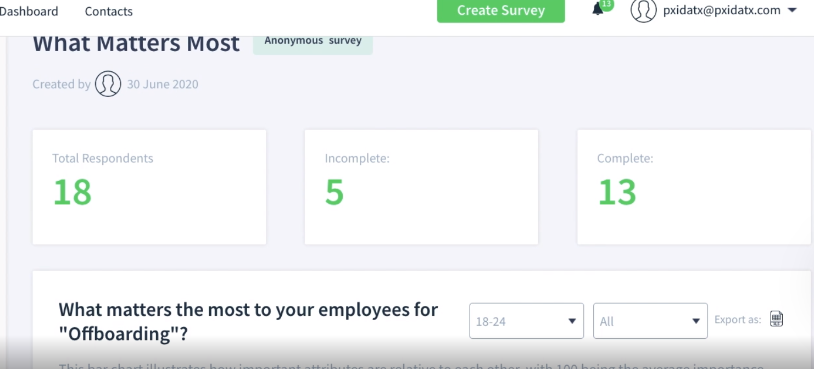Click the Create Survey button
Viewport: 814px width, 369px height.
pos(500,10)
